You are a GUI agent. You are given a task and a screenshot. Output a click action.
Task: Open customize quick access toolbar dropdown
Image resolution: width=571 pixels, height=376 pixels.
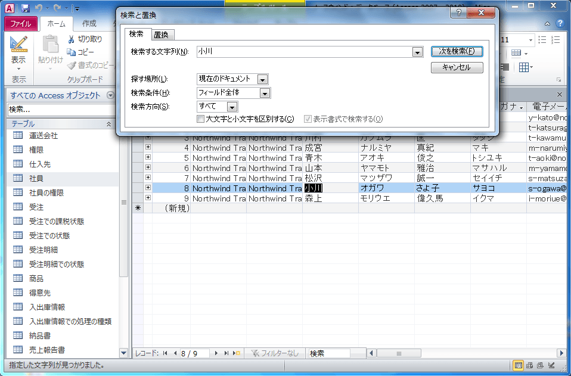(76, 8)
